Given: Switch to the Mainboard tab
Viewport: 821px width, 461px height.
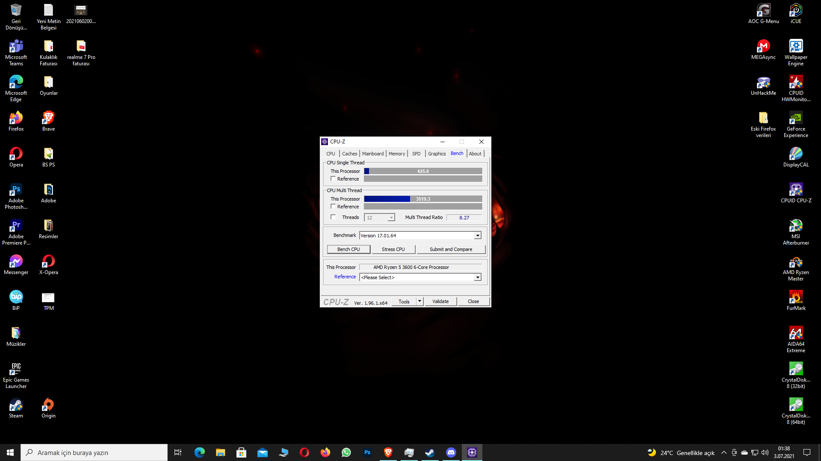Looking at the screenshot, I should tap(373, 154).
